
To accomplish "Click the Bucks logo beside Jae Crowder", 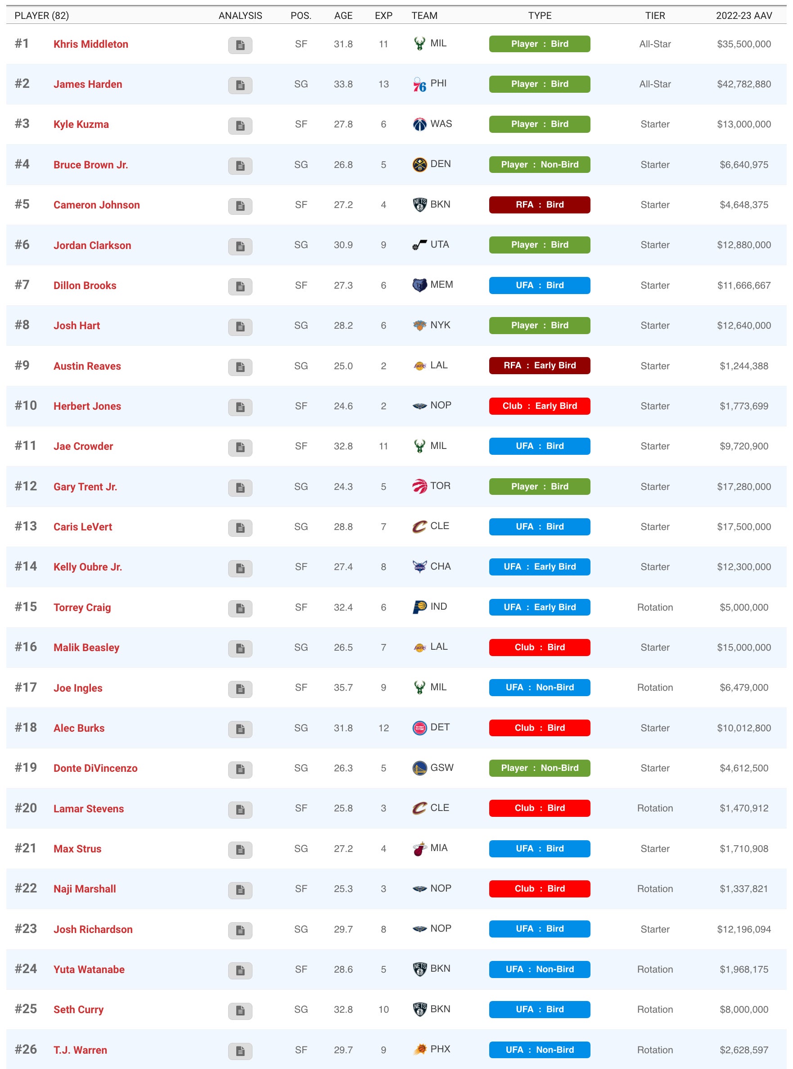I will tap(419, 446).
